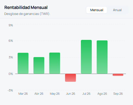
Task: Click the 'Rentabilidad Mensual' heading
Action: 26,7
